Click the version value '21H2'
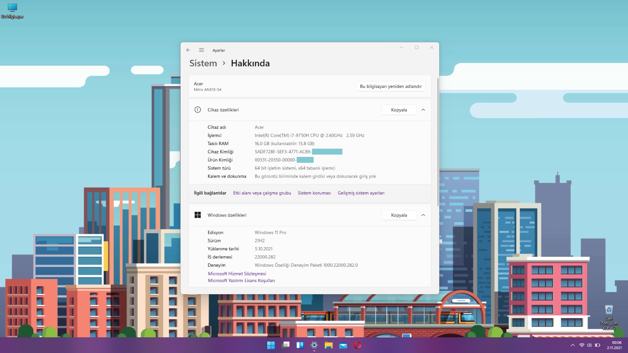The height and width of the screenshot is (353, 628). coord(259,241)
